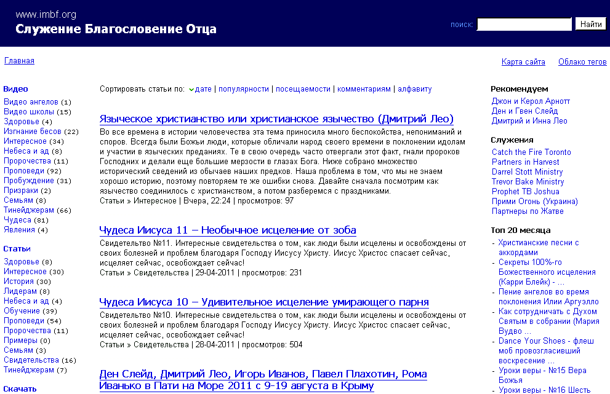The width and height of the screenshot is (610, 394).
Task: Open Ден и Гвен Слейд link
Action: tap(524, 111)
